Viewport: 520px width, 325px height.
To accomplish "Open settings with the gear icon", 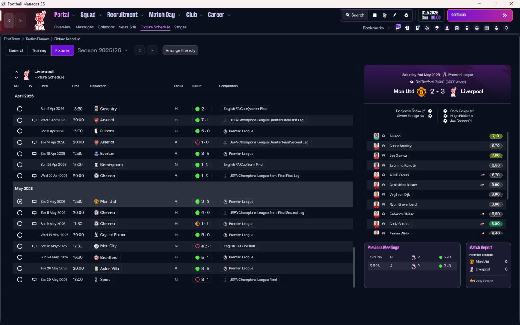I will (406, 15).
